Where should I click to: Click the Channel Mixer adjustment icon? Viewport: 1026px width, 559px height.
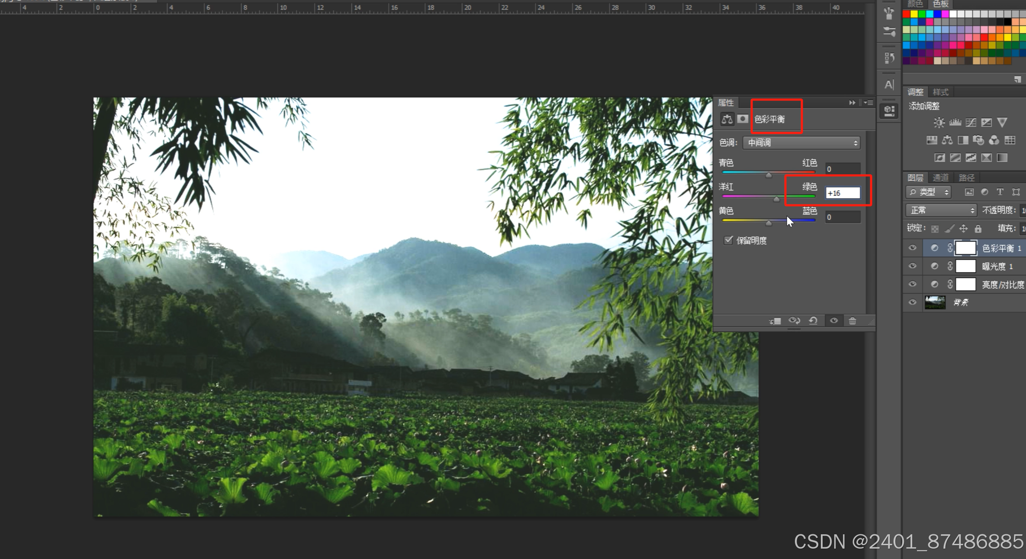click(994, 140)
